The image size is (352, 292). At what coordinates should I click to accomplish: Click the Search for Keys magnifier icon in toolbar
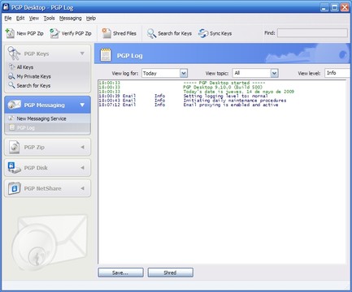coord(151,33)
